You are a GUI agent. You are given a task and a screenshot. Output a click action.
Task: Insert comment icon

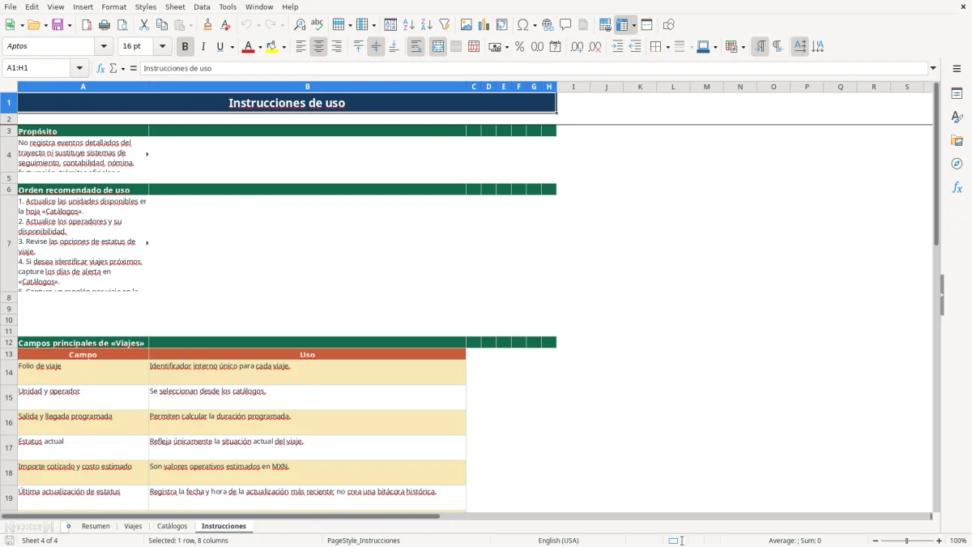(x=565, y=25)
